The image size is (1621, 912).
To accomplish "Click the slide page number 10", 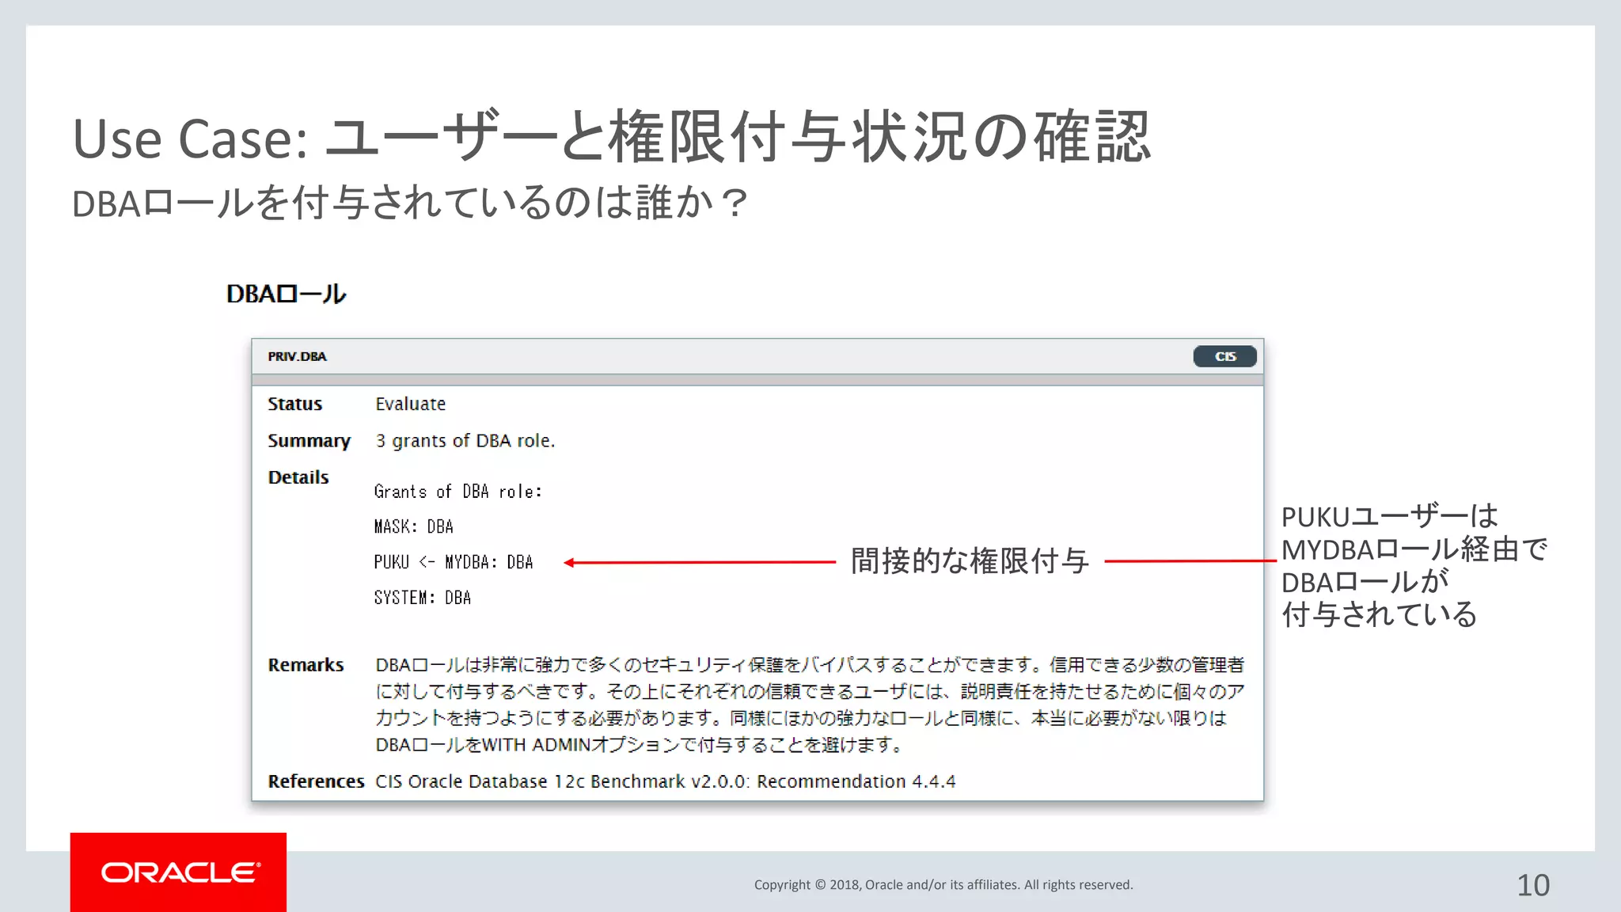I will (1533, 885).
